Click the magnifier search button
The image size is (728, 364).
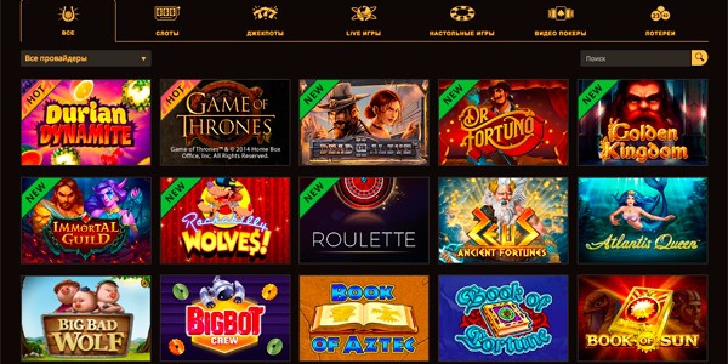(x=699, y=58)
